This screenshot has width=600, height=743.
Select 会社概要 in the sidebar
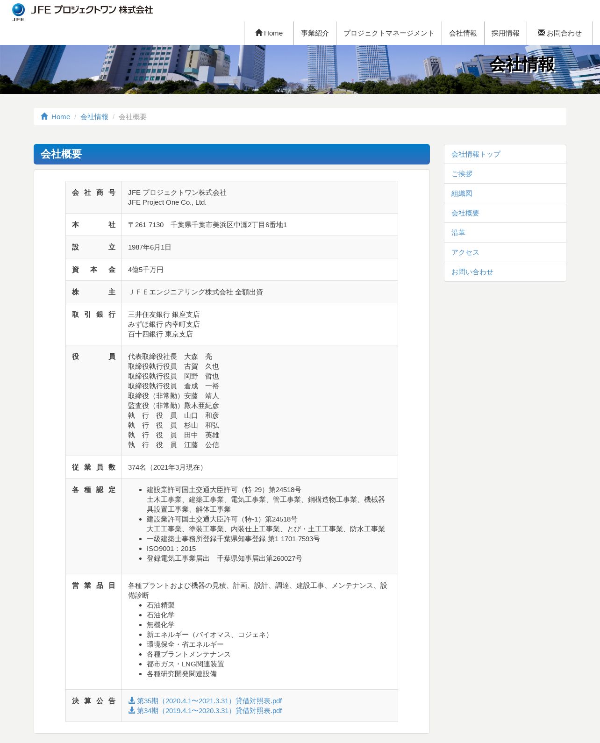(x=505, y=213)
